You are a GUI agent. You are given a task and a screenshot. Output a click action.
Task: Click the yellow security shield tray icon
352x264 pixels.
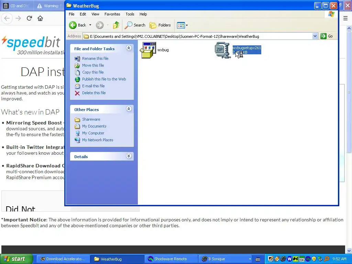[x=314, y=259]
